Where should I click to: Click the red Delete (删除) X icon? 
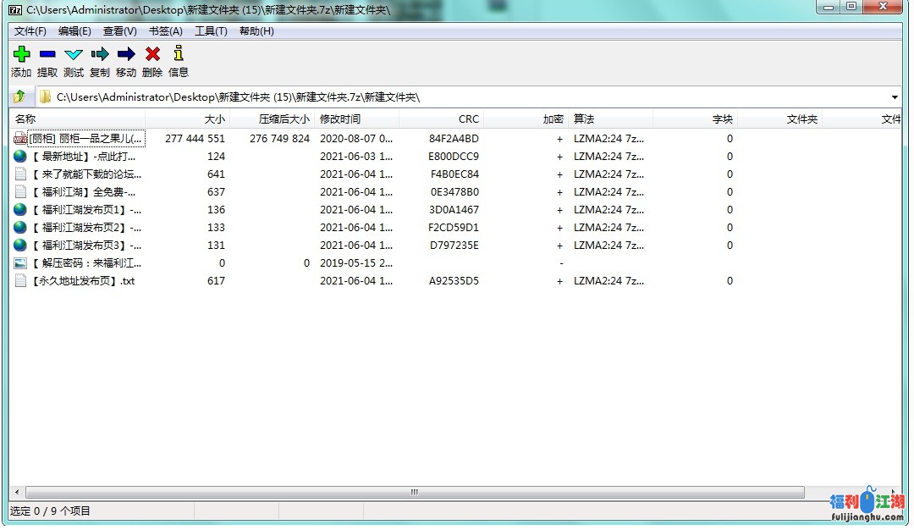[152, 54]
